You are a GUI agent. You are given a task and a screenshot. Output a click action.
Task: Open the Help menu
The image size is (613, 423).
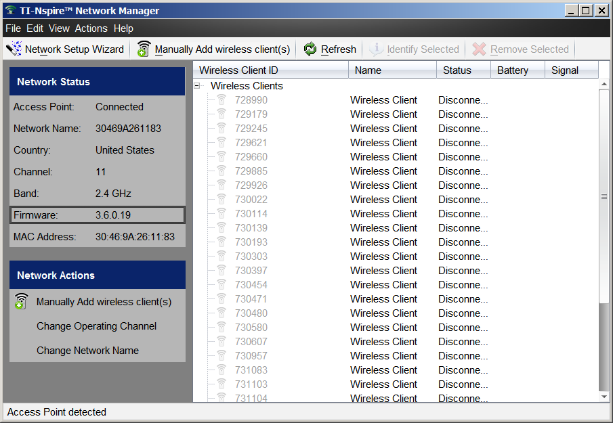point(123,28)
